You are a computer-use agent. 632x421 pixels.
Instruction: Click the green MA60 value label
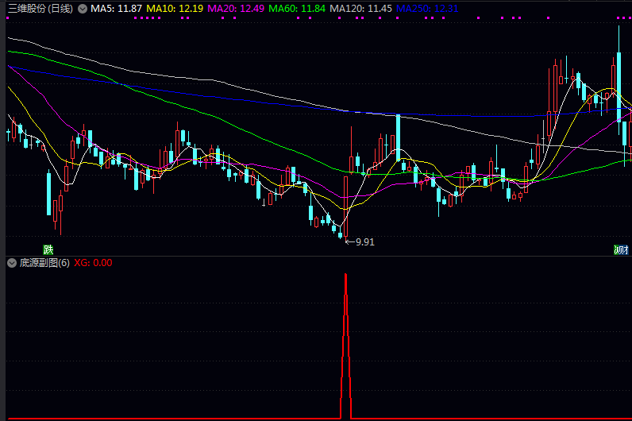tap(297, 8)
